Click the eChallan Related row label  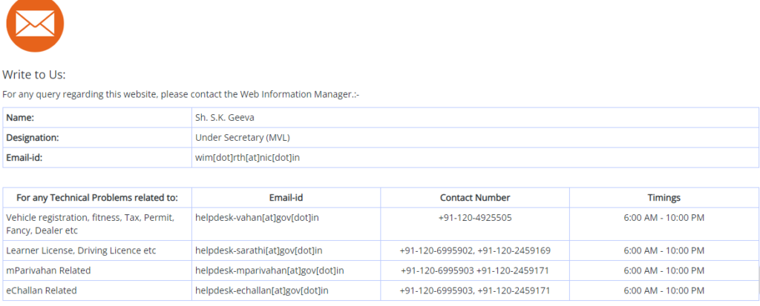42,290
